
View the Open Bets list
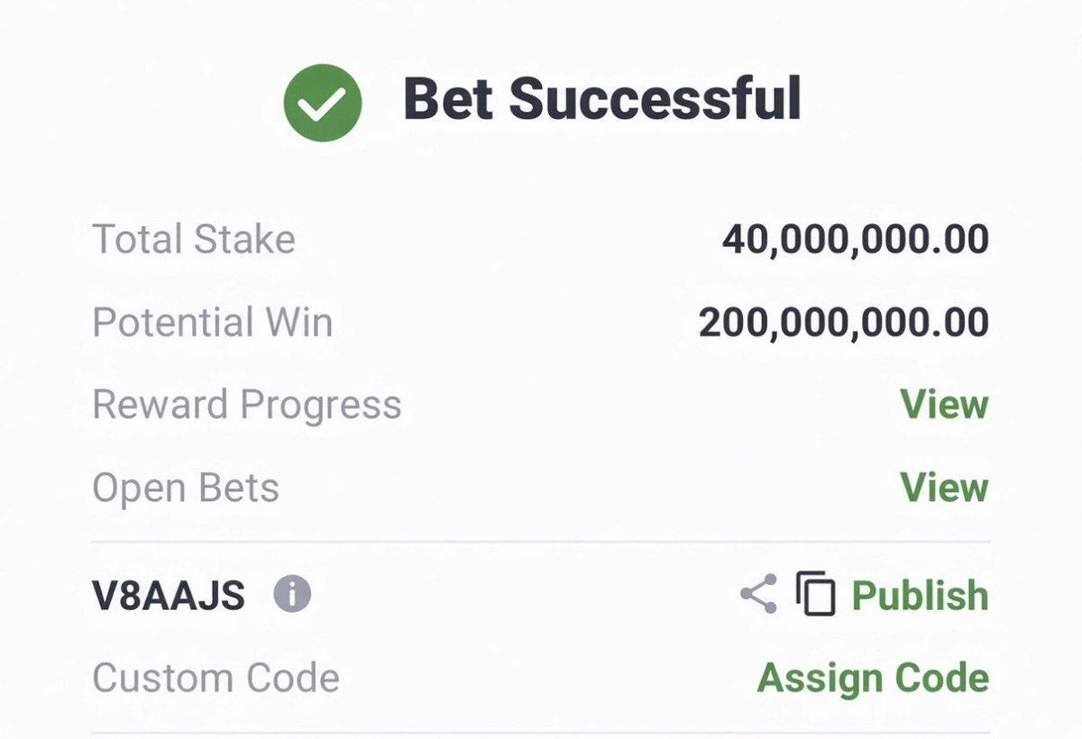coord(944,488)
